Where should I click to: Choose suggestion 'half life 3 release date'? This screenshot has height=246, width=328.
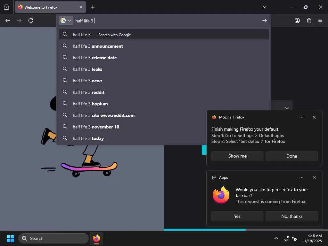coord(164,58)
